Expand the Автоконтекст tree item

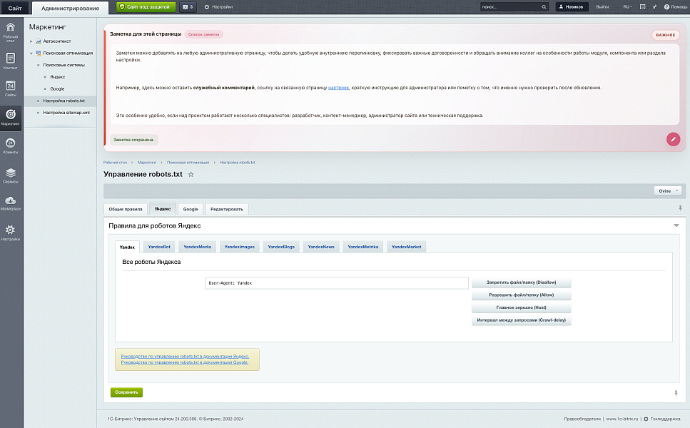click(31, 41)
